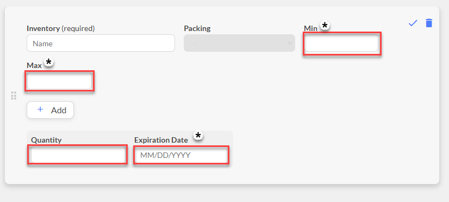Click the Quantity column label
Viewport: 449px width, 202px height.
46,140
